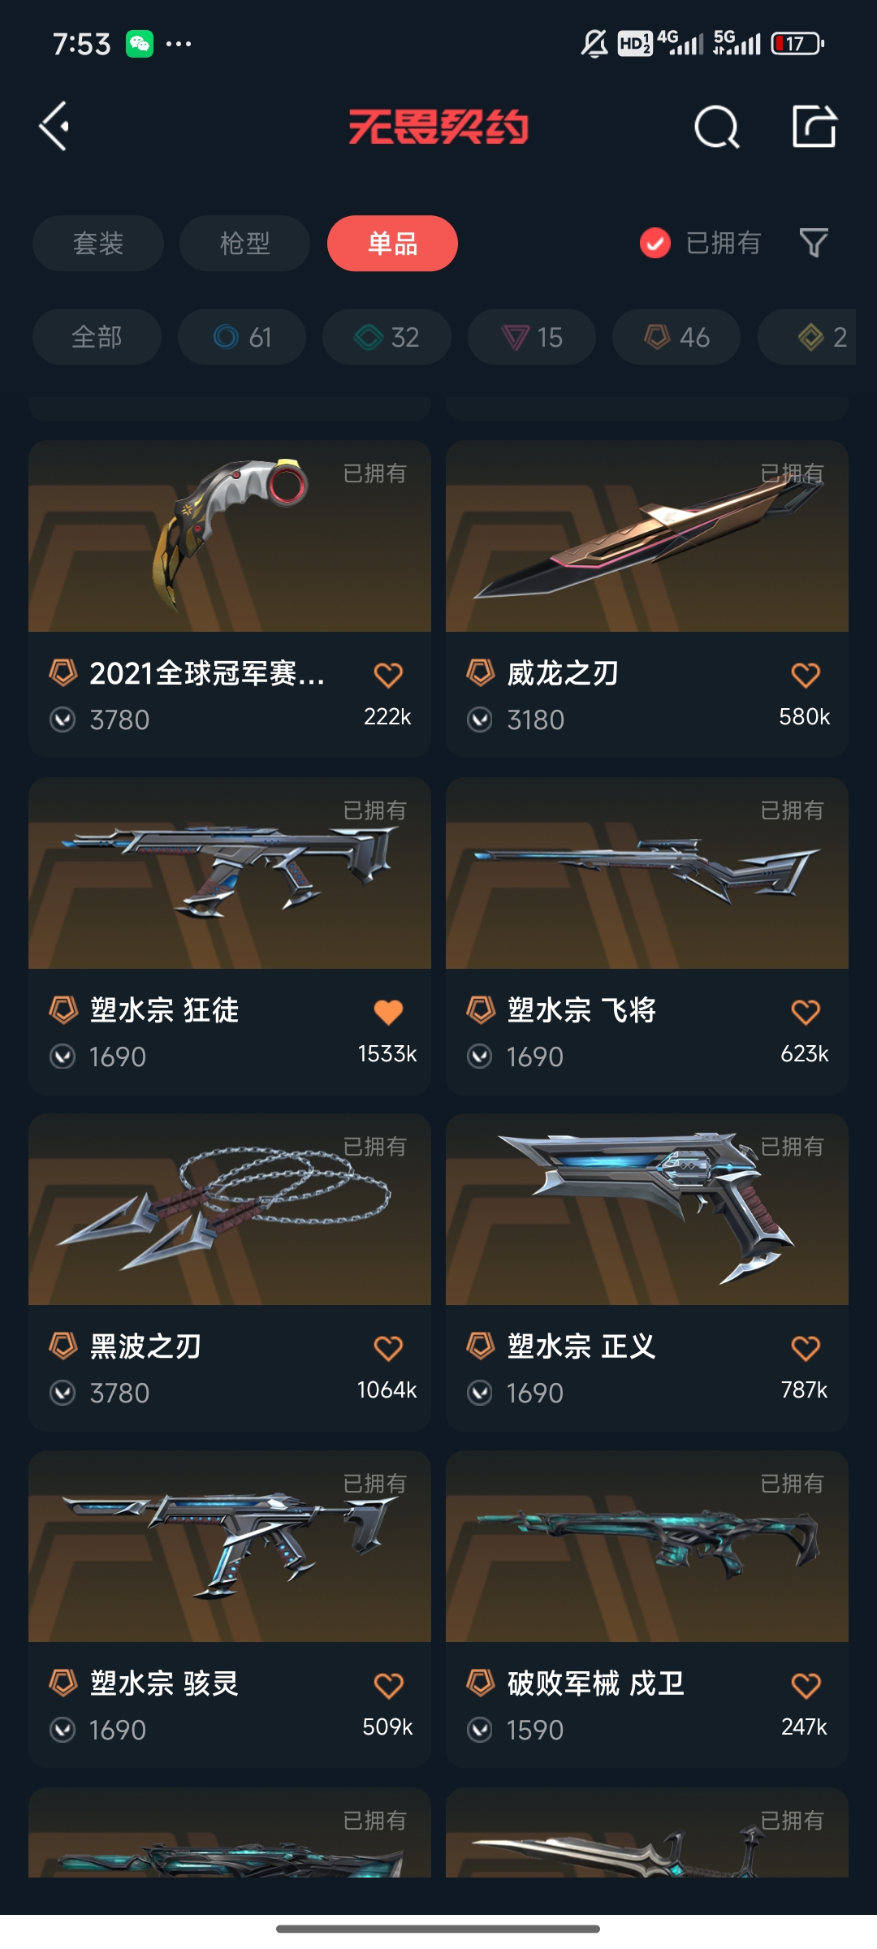Filter by orange tier 46
The height and width of the screenshot is (1949, 877).
click(x=676, y=337)
